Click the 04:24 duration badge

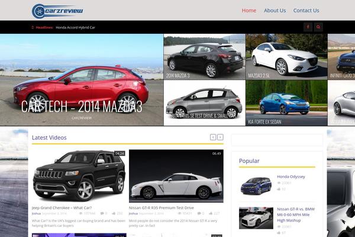click(x=120, y=153)
